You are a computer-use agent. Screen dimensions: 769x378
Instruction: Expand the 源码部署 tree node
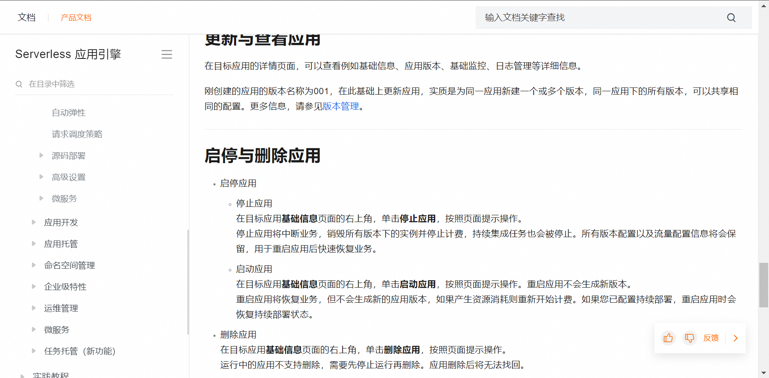tap(41, 156)
